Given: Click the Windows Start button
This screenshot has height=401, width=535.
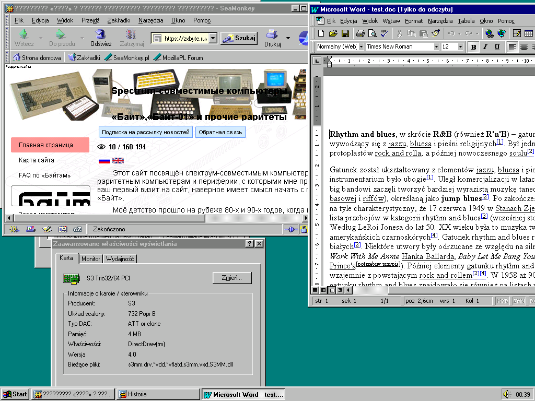Looking at the screenshot, I should pyautogui.click(x=15, y=394).
